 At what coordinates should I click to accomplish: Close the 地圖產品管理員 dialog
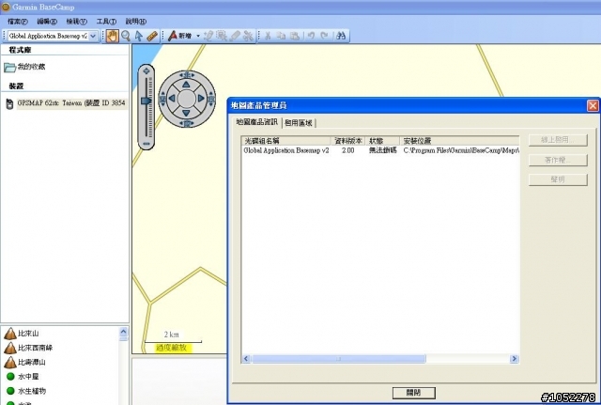(593, 105)
